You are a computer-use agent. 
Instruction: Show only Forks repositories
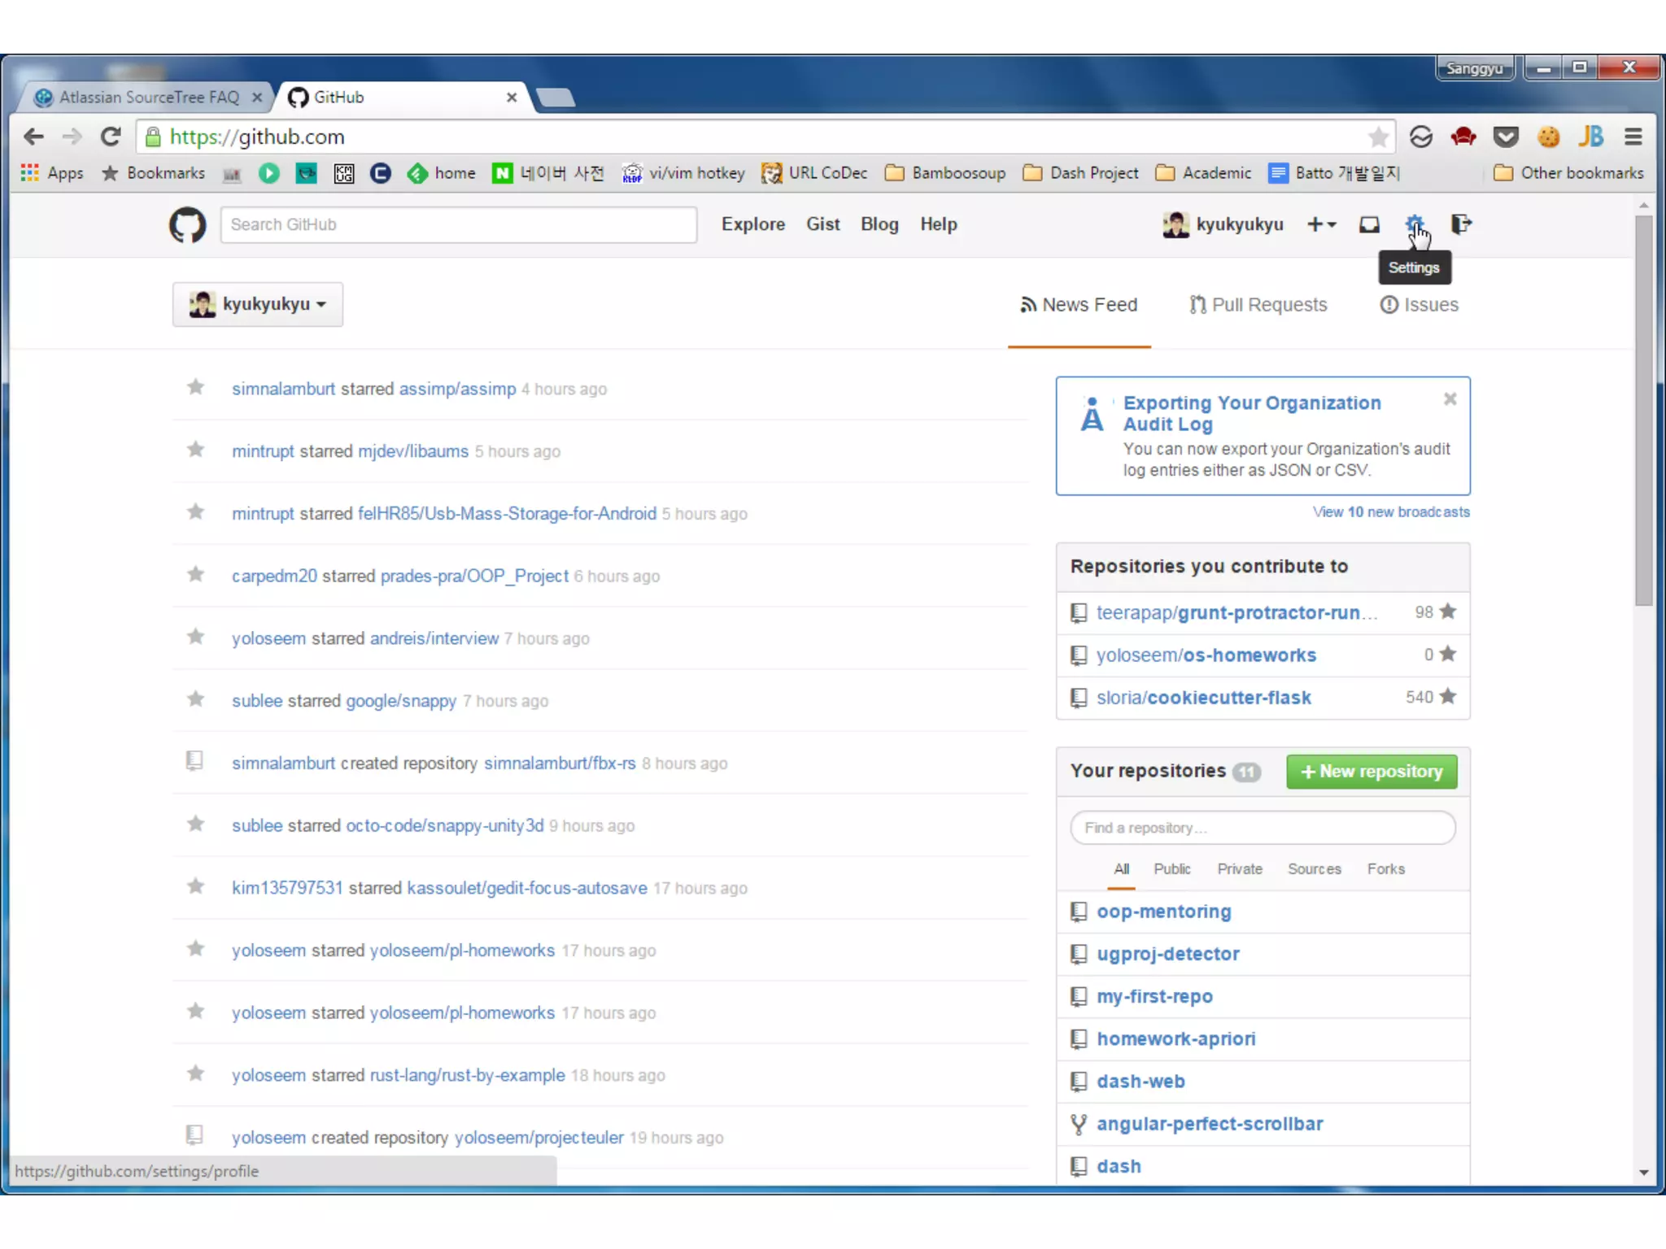tap(1385, 868)
